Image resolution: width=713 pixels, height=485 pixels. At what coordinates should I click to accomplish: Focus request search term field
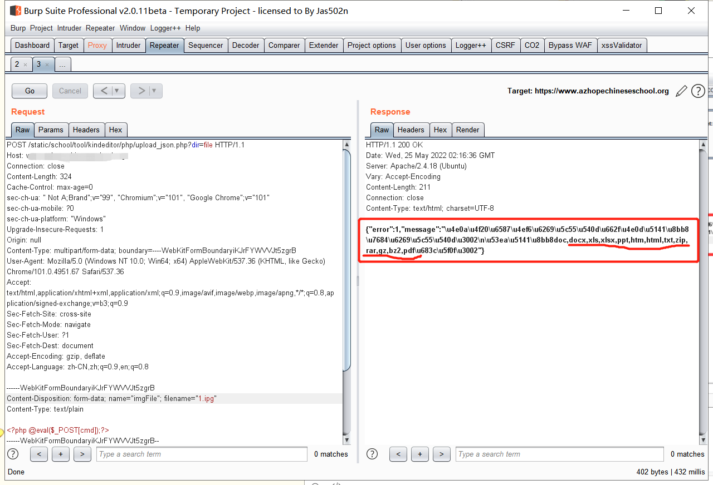[202, 454]
